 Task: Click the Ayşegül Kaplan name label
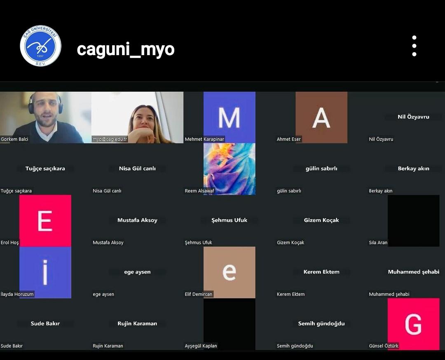coord(201,346)
